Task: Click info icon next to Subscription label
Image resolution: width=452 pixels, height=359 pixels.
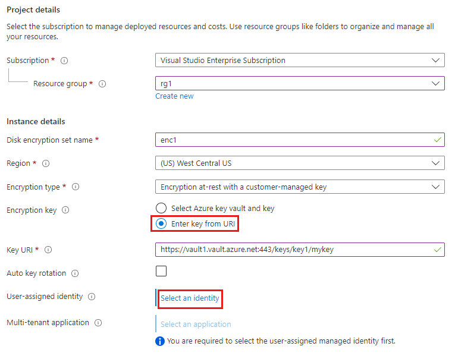Action: pos(64,61)
